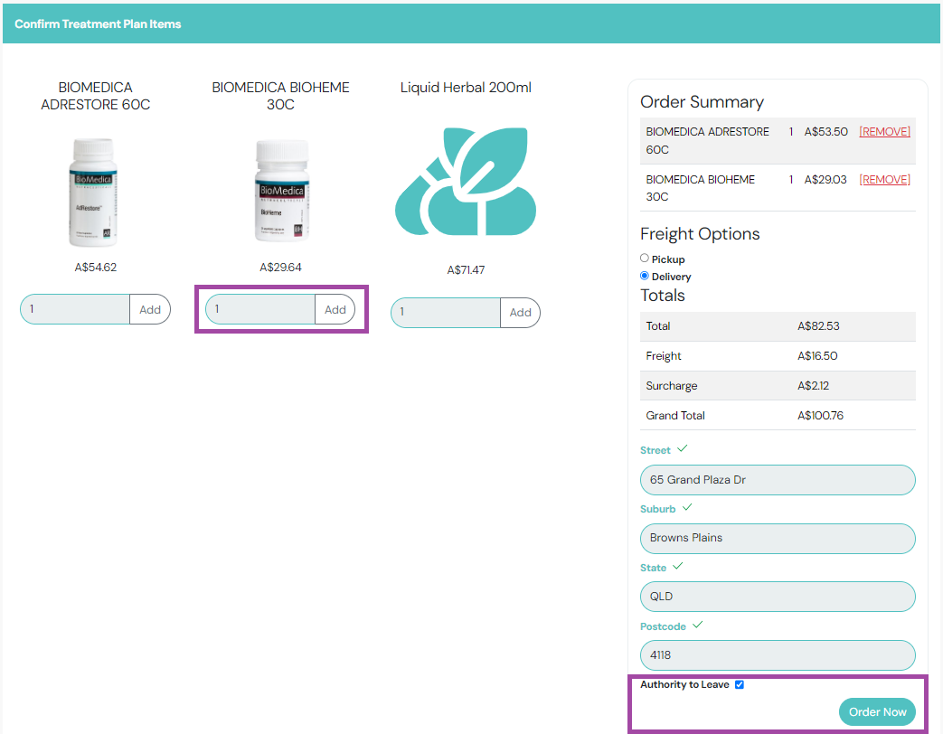This screenshot has width=943, height=734.
Task: Remove Biomedica Adrestore 60C from order summary
Action: pyautogui.click(x=884, y=132)
